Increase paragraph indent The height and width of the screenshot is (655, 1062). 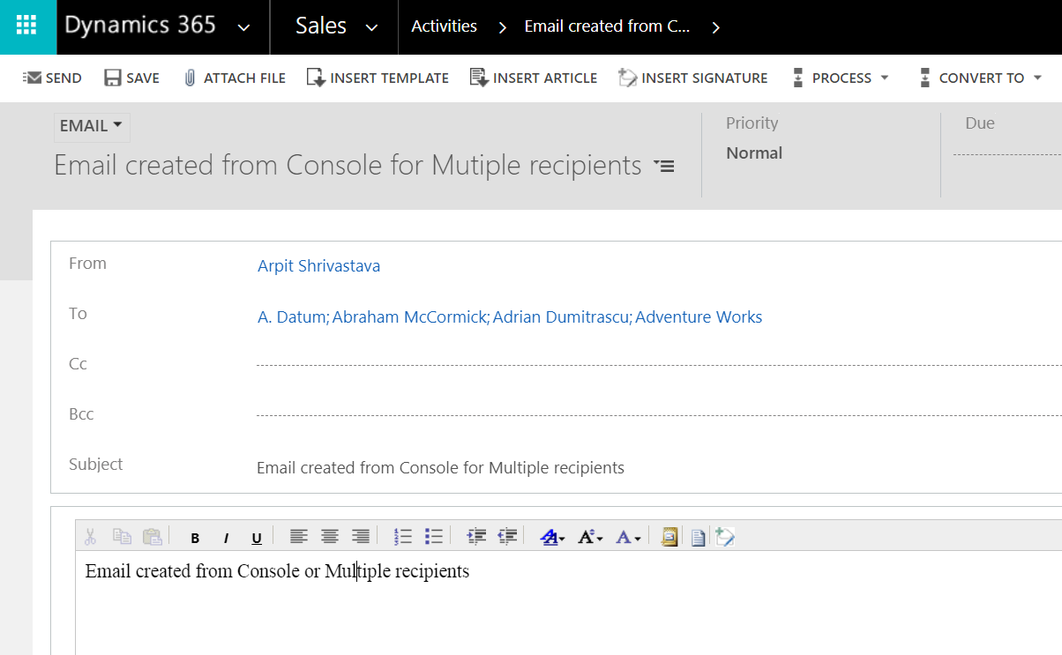[x=476, y=536]
